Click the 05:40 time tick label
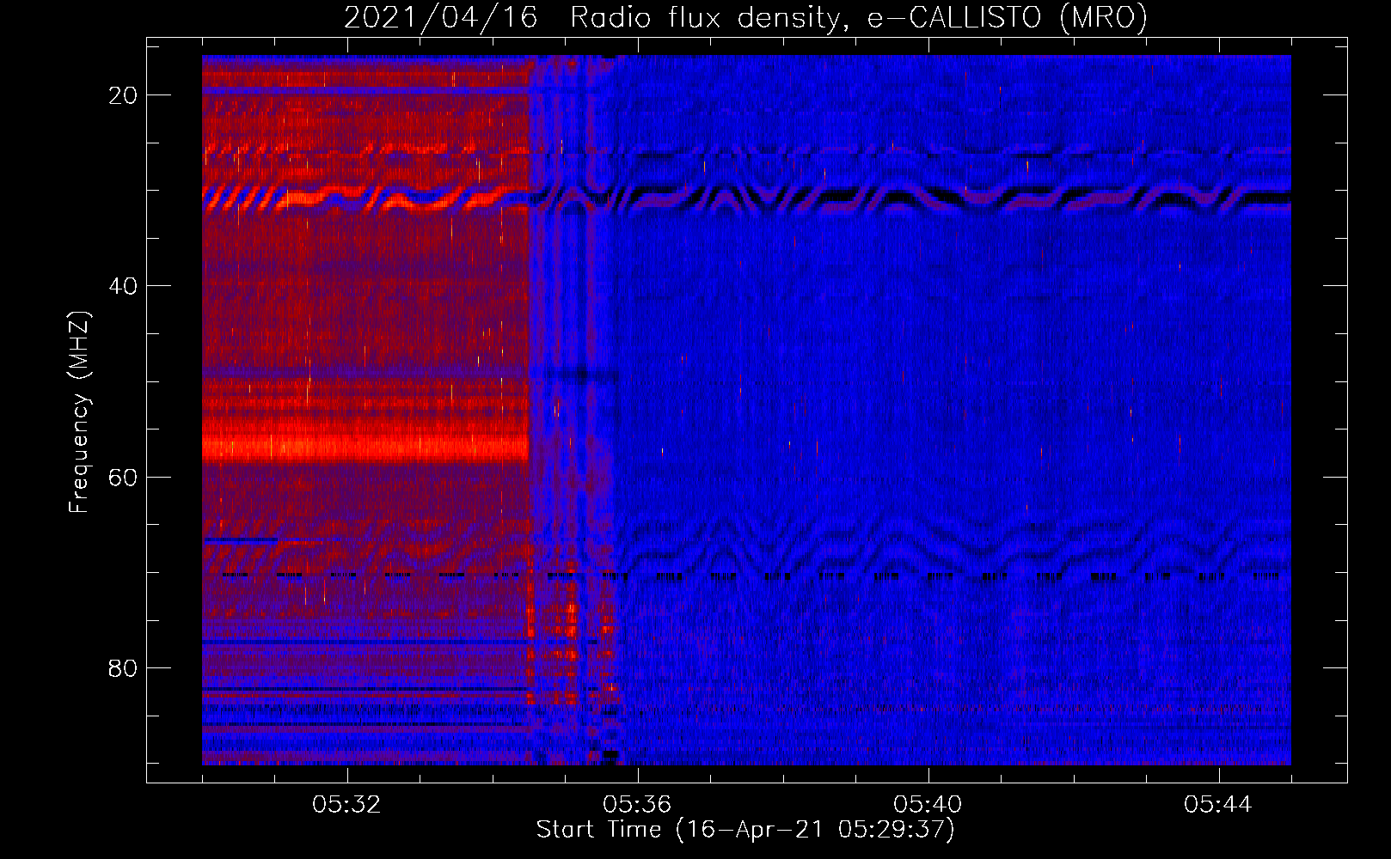This screenshot has height=859, width=1391. coord(928,805)
